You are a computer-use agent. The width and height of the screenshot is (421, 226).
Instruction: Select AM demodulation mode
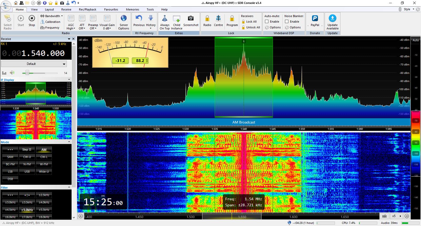[x=44, y=150]
